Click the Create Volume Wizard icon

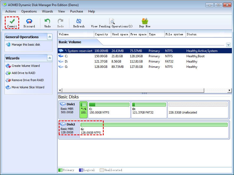8,66
